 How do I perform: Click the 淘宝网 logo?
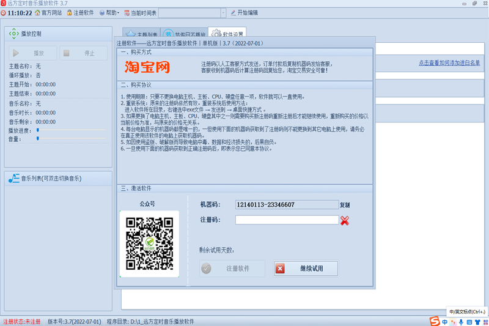(x=147, y=67)
